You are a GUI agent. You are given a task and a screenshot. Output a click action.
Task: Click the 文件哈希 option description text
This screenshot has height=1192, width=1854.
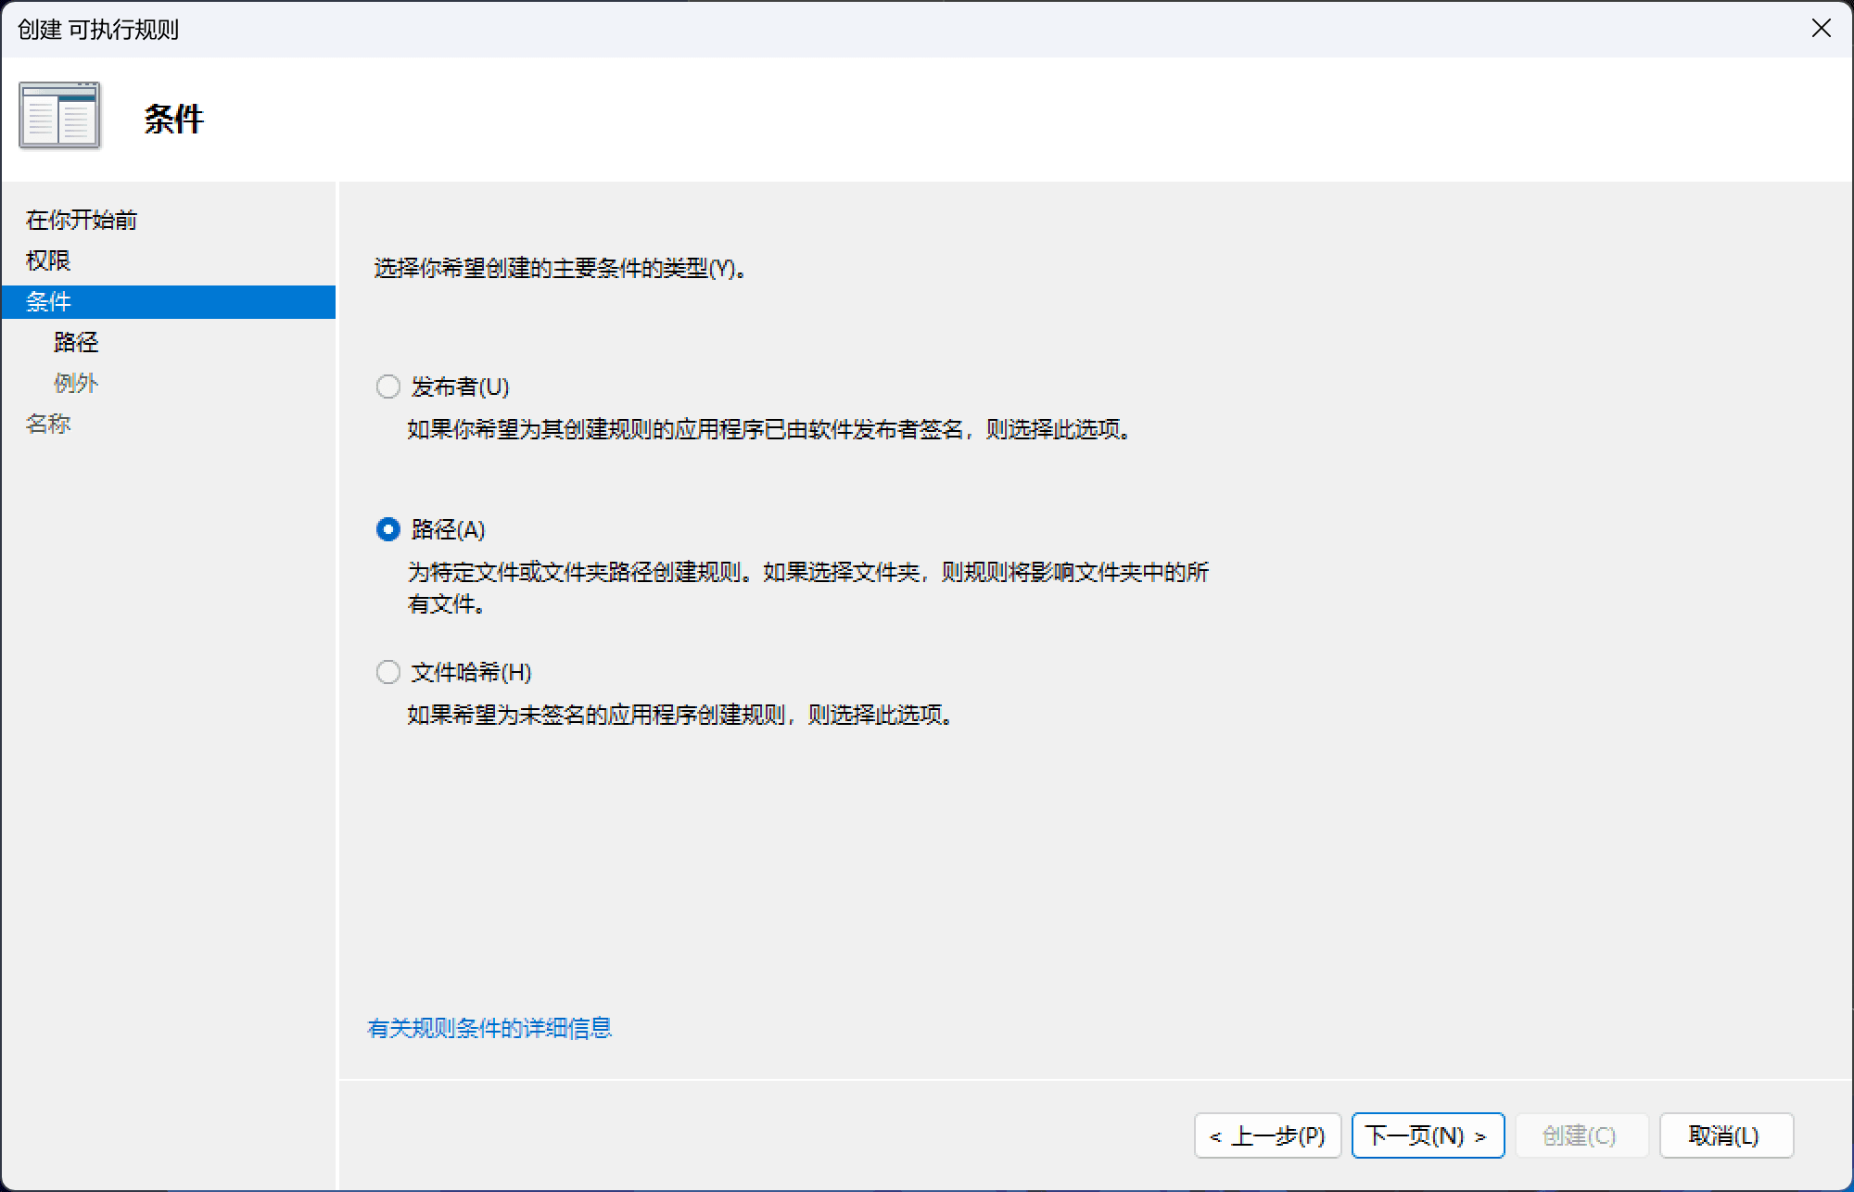point(681,715)
